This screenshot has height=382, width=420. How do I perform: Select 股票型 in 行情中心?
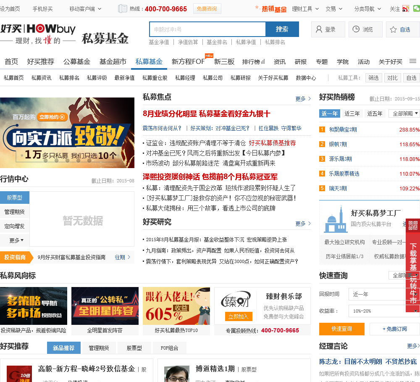coord(15,198)
